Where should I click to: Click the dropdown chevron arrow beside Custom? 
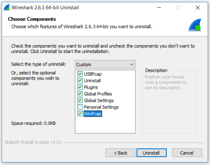click(x=132, y=64)
